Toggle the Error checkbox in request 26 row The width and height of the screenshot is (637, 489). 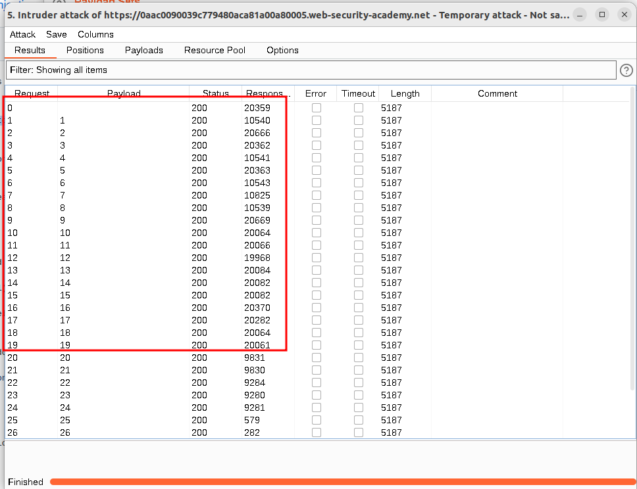[317, 432]
